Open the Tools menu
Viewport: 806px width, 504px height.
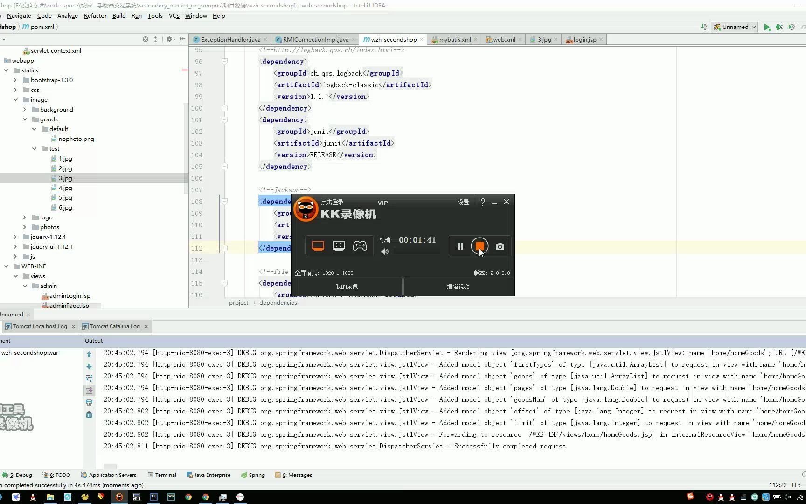tap(155, 16)
